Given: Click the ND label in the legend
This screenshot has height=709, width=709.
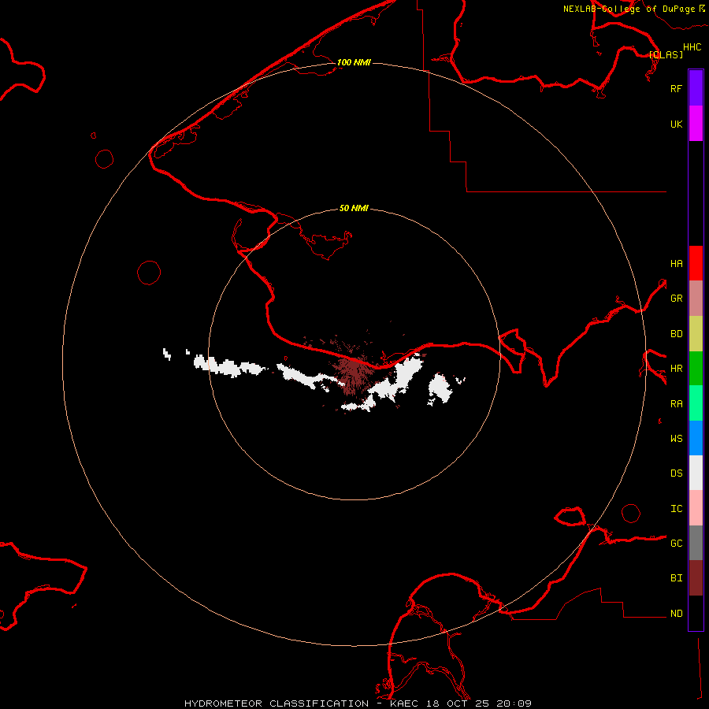Looking at the screenshot, I should pos(676,614).
